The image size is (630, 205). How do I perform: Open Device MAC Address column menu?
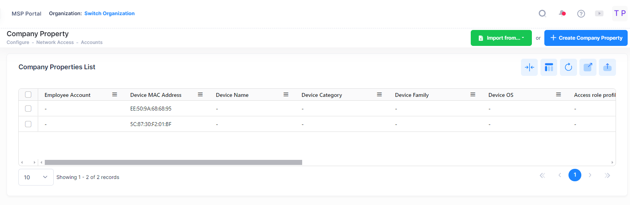coord(200,95)
